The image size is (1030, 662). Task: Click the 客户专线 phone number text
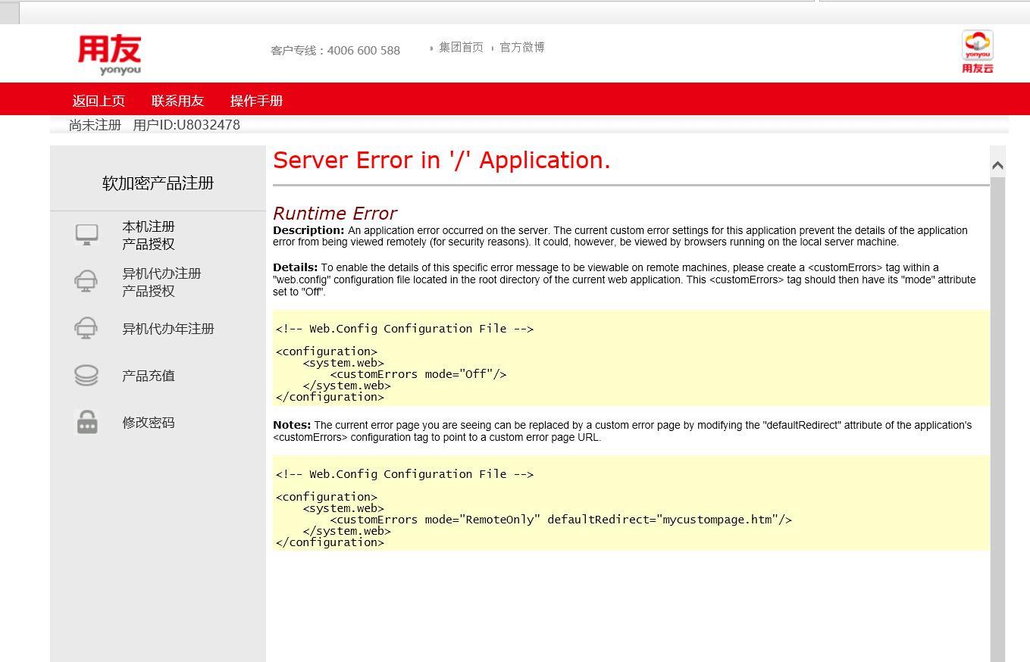pyautogui.click(x=335, y=50)
